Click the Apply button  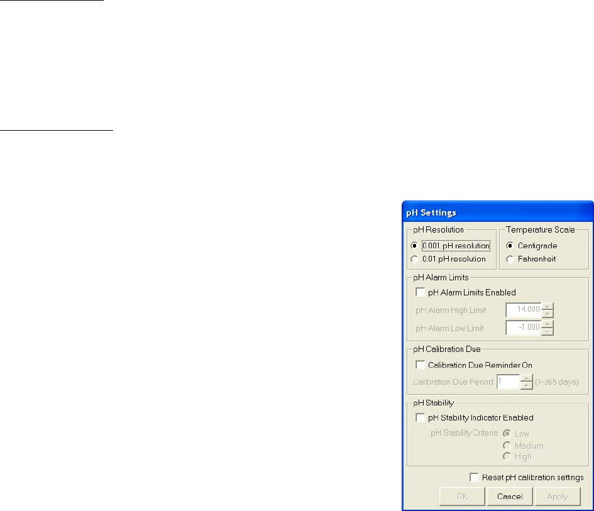[x=558, y=496]
